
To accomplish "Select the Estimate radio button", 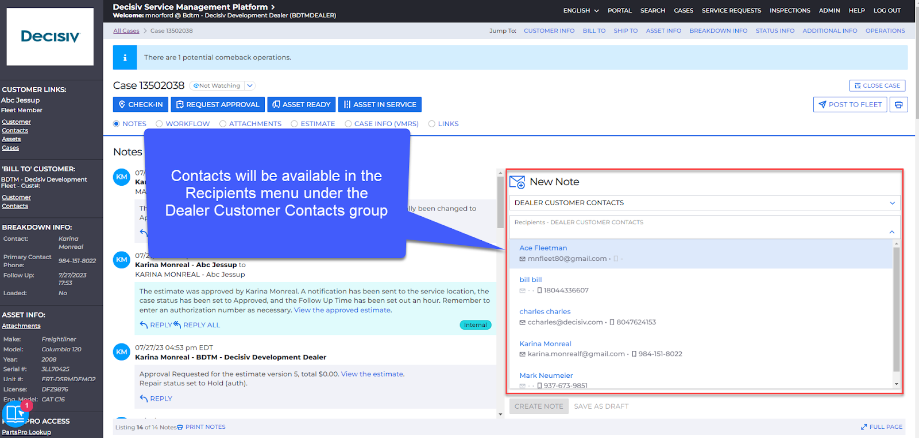I will 294,124.
